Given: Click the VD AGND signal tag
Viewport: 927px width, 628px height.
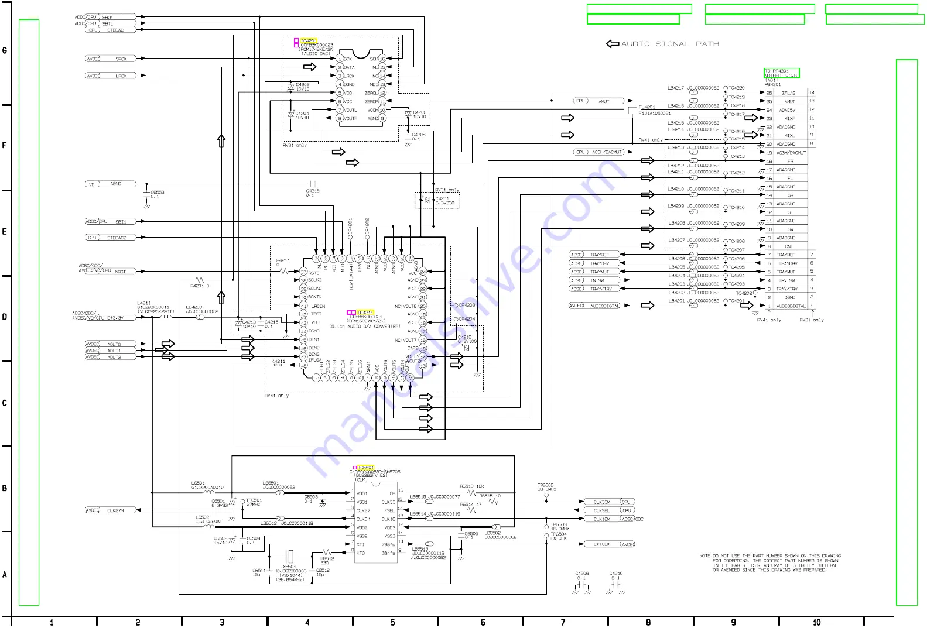Looking at the screenshot, I should [x=111, y=184].
